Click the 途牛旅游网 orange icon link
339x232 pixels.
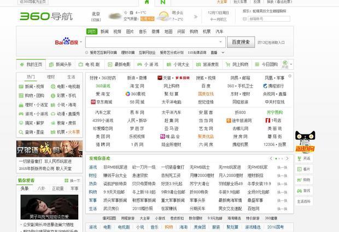tap(229, 120)
